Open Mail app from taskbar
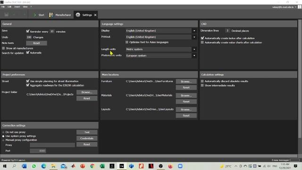 coord(63,166)
